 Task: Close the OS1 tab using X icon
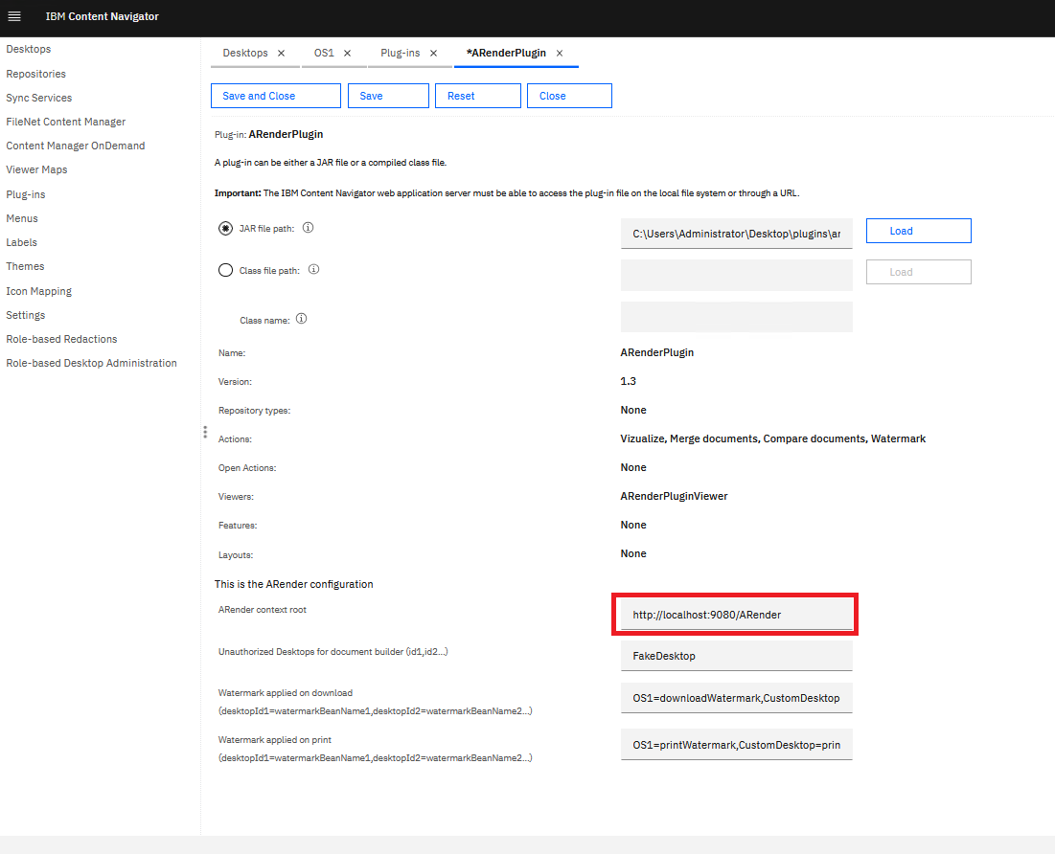[347, 54]
